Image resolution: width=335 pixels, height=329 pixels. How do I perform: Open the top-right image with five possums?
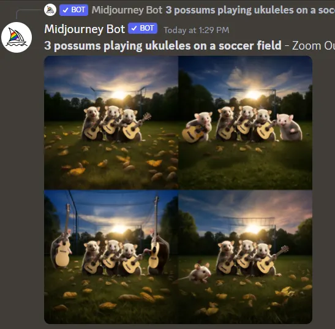(245, 123)
